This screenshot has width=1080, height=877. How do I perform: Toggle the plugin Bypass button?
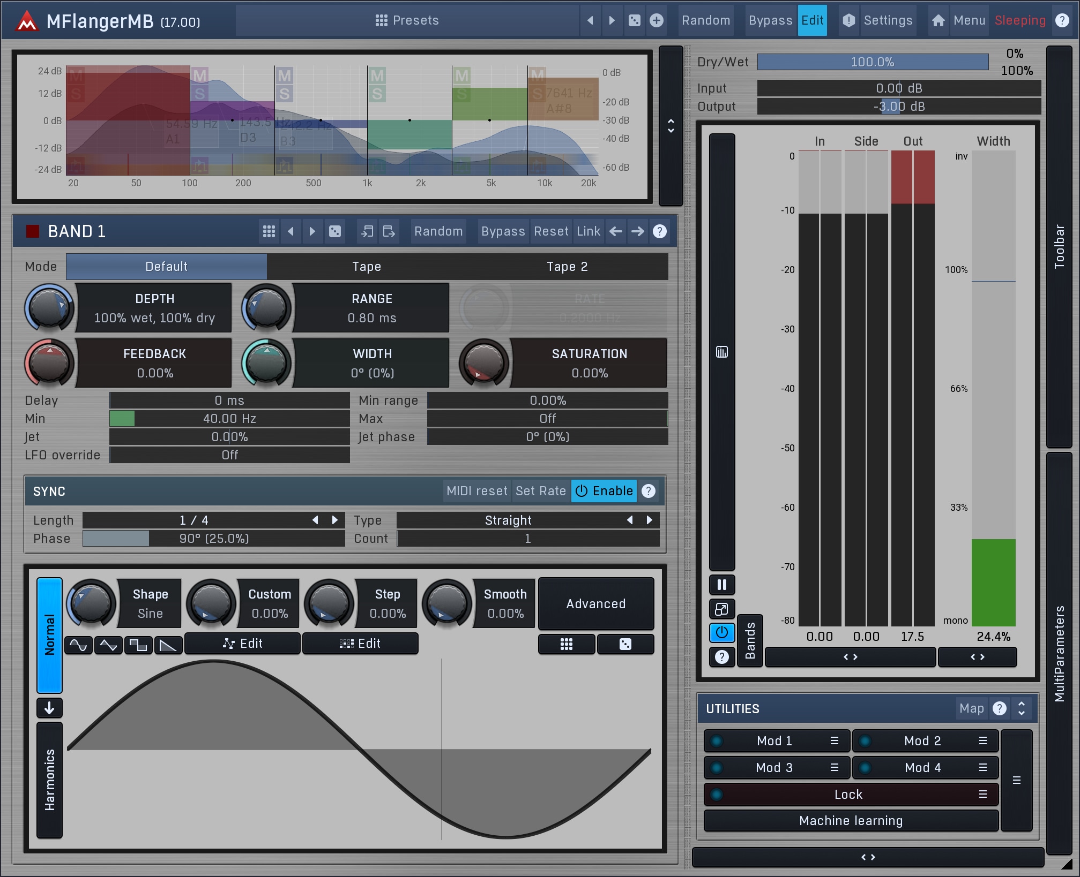pyautogui.click(x=770, y=20)
